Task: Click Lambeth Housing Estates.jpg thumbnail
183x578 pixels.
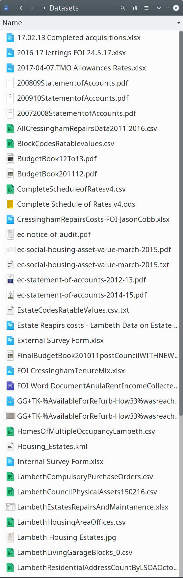Action: [10, 537]
